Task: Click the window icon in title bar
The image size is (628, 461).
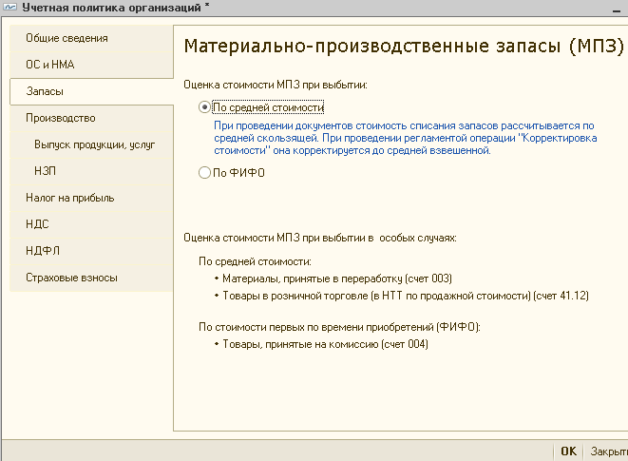Action: coord(10,8)
